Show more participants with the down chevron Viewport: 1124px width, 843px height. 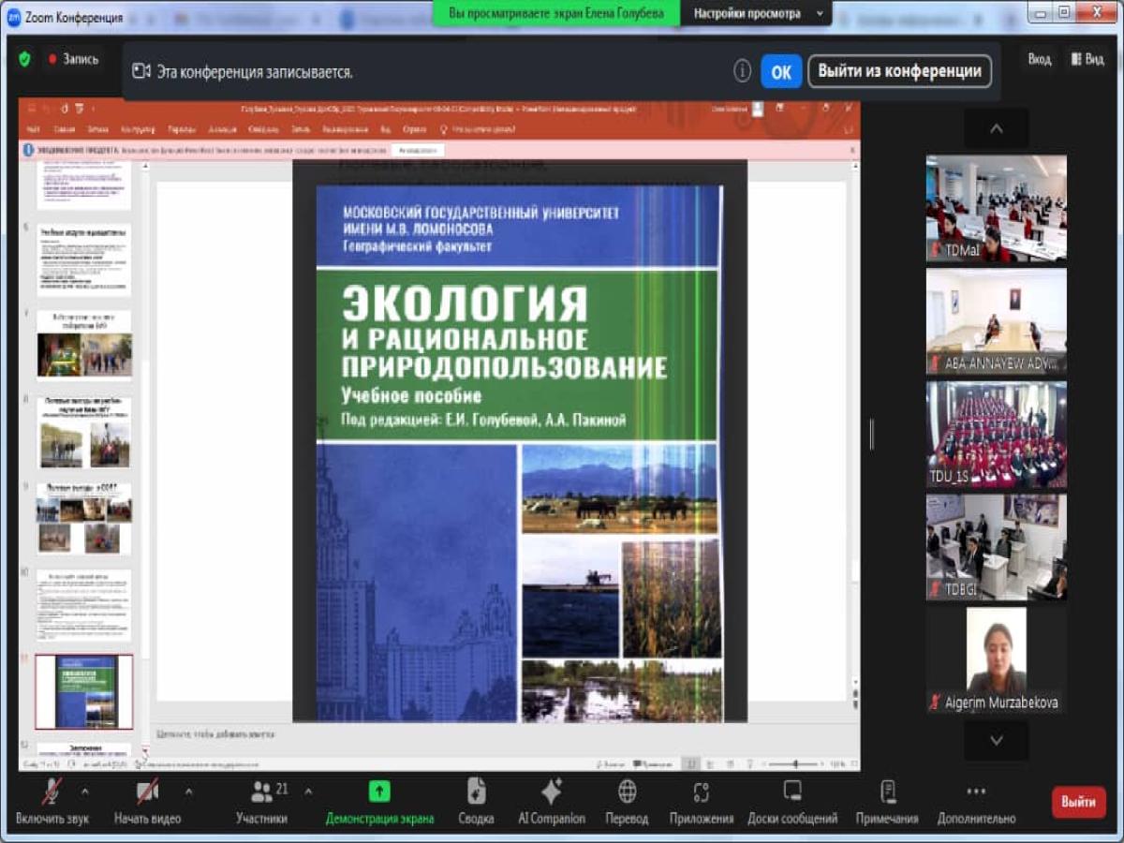(x=997, y=740)
